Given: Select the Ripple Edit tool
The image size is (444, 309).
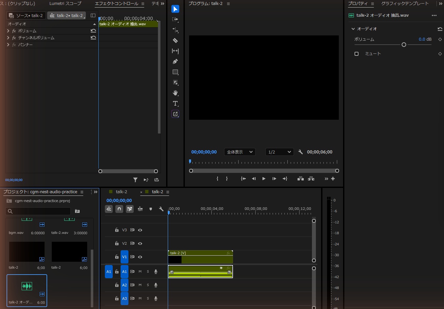Looking at the screenshot, I should [x=175, y=30].
